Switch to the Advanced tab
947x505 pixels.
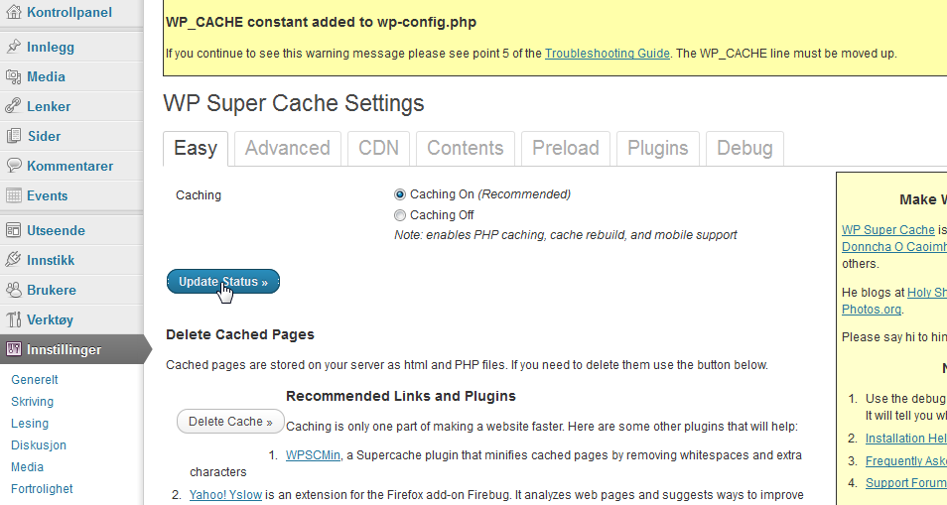[288, 149]
